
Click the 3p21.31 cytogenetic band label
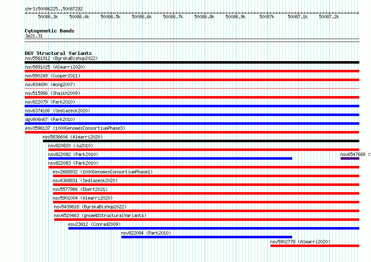34,36
